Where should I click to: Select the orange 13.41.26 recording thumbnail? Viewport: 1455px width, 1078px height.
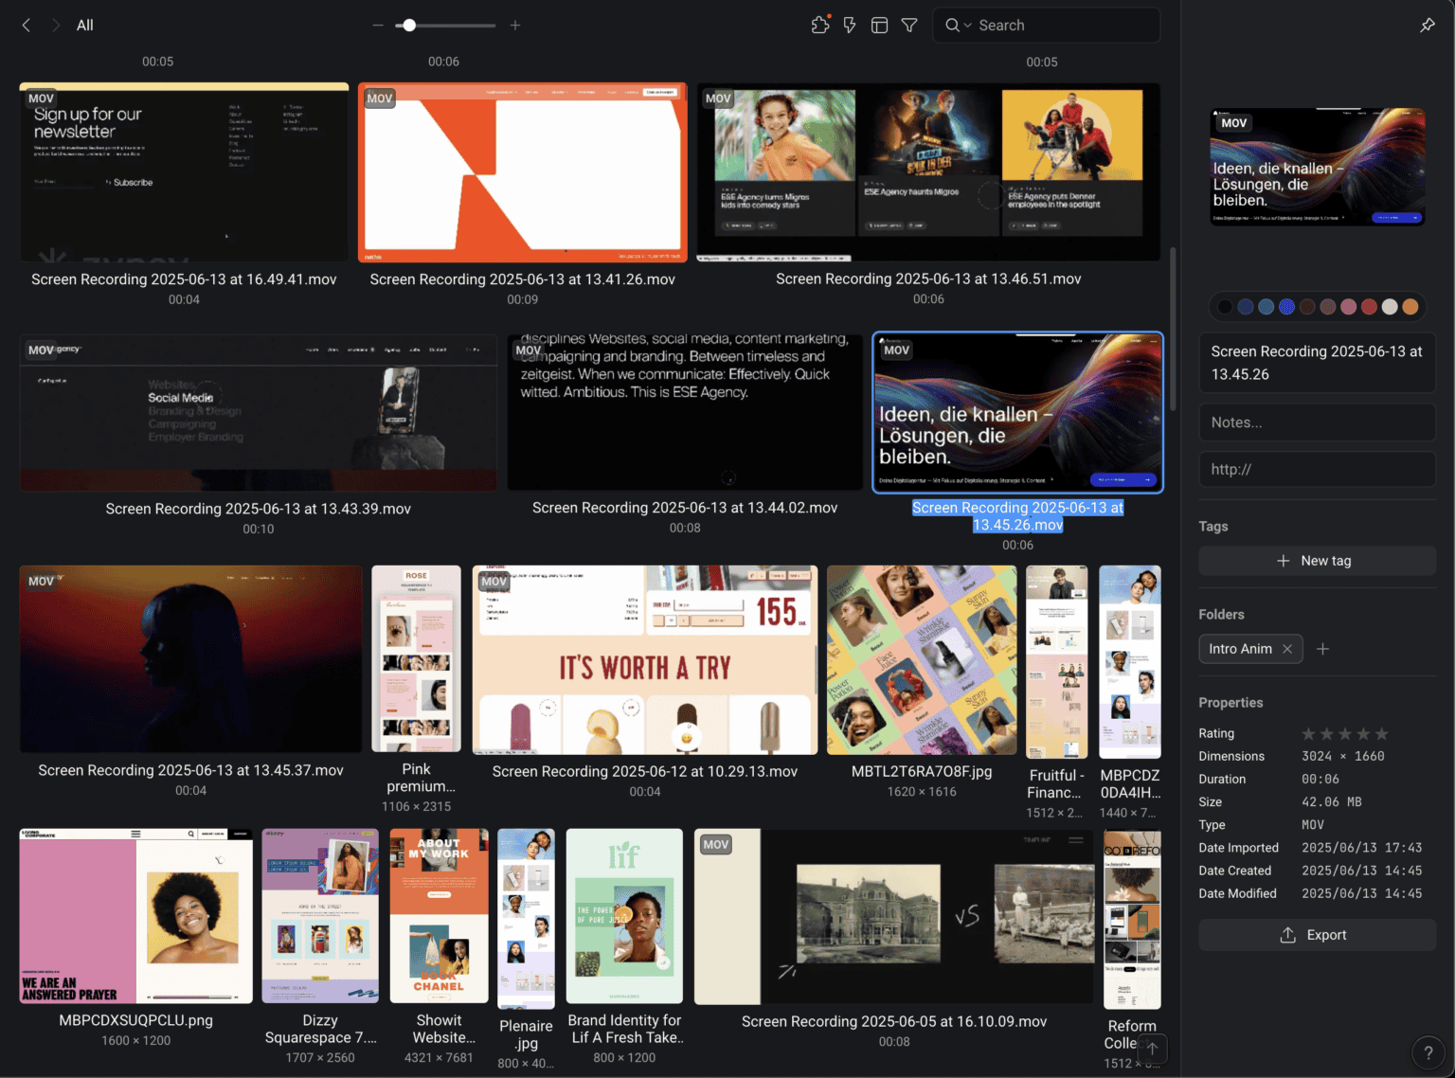[x=523, y=172]
